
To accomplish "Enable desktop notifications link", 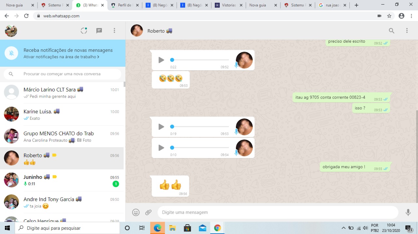I will point(61,57).
